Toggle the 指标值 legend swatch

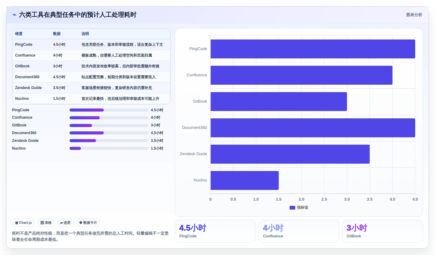292,208
